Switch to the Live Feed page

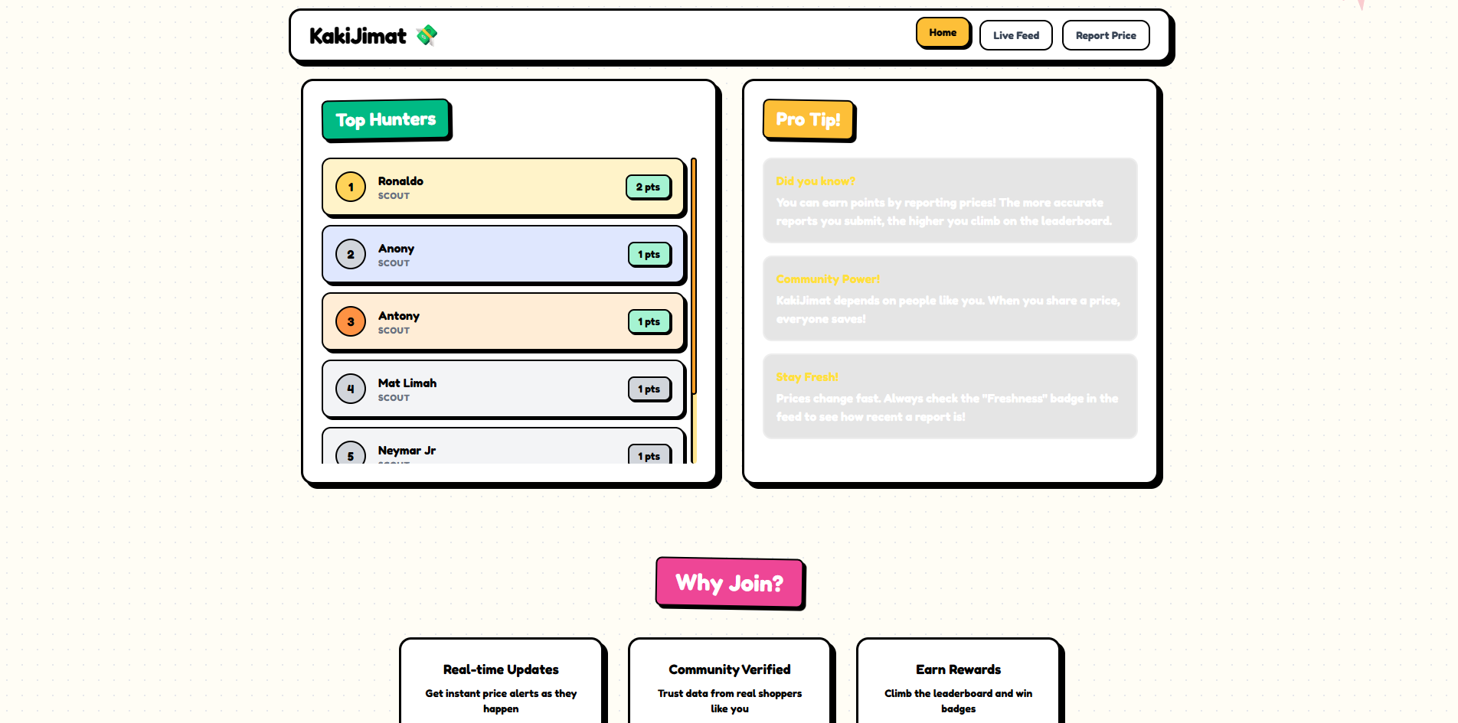tap(1015, 35)
